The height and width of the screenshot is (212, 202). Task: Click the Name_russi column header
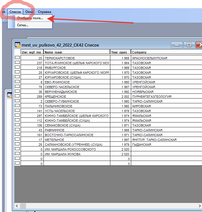[77, 52]
